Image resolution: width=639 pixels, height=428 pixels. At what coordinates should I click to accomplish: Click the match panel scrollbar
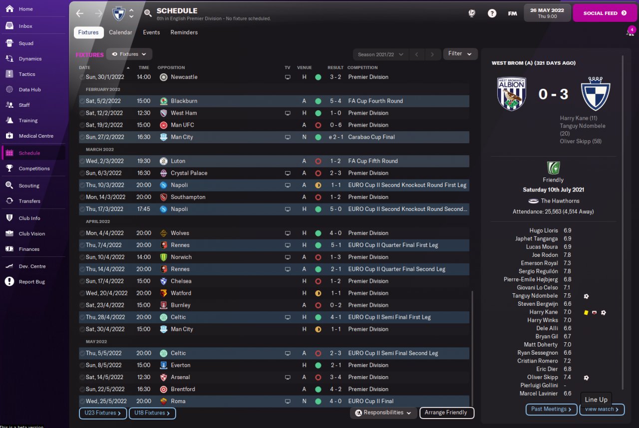[623, 222]
